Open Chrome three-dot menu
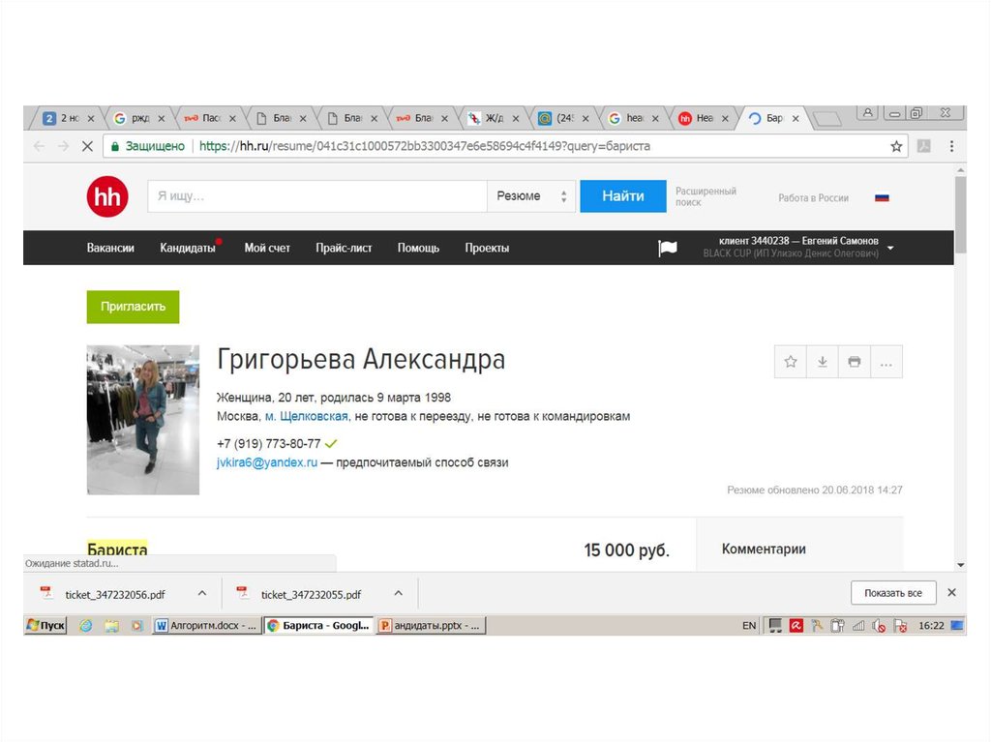 click(x=951, y=146)
